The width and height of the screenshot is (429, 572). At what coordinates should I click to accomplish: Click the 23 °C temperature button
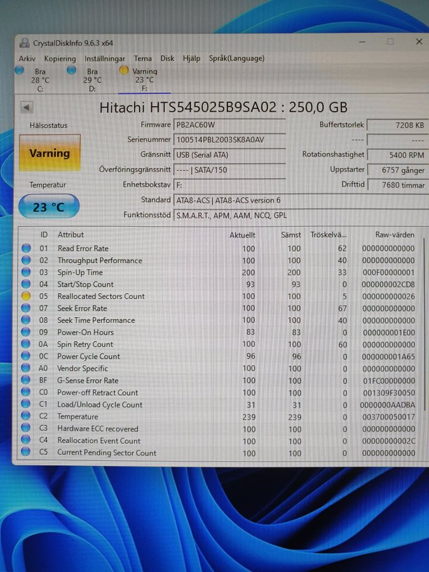click(49, 207)
